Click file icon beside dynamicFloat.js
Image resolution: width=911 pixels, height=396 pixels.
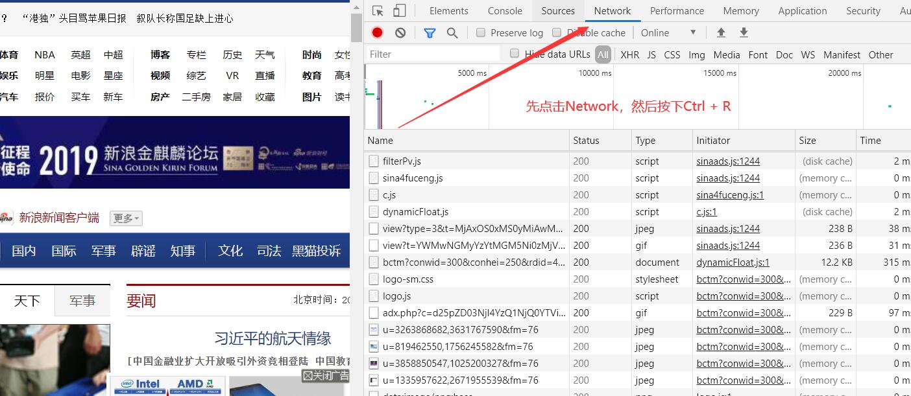[373, 211]
